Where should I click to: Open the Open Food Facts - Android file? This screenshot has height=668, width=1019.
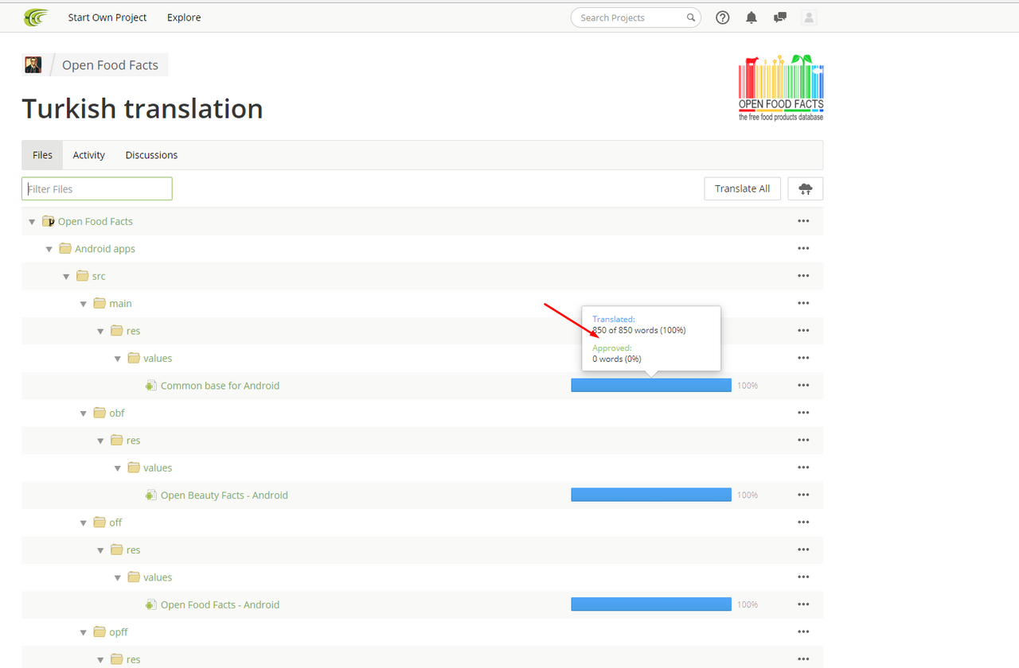point(220,604)
